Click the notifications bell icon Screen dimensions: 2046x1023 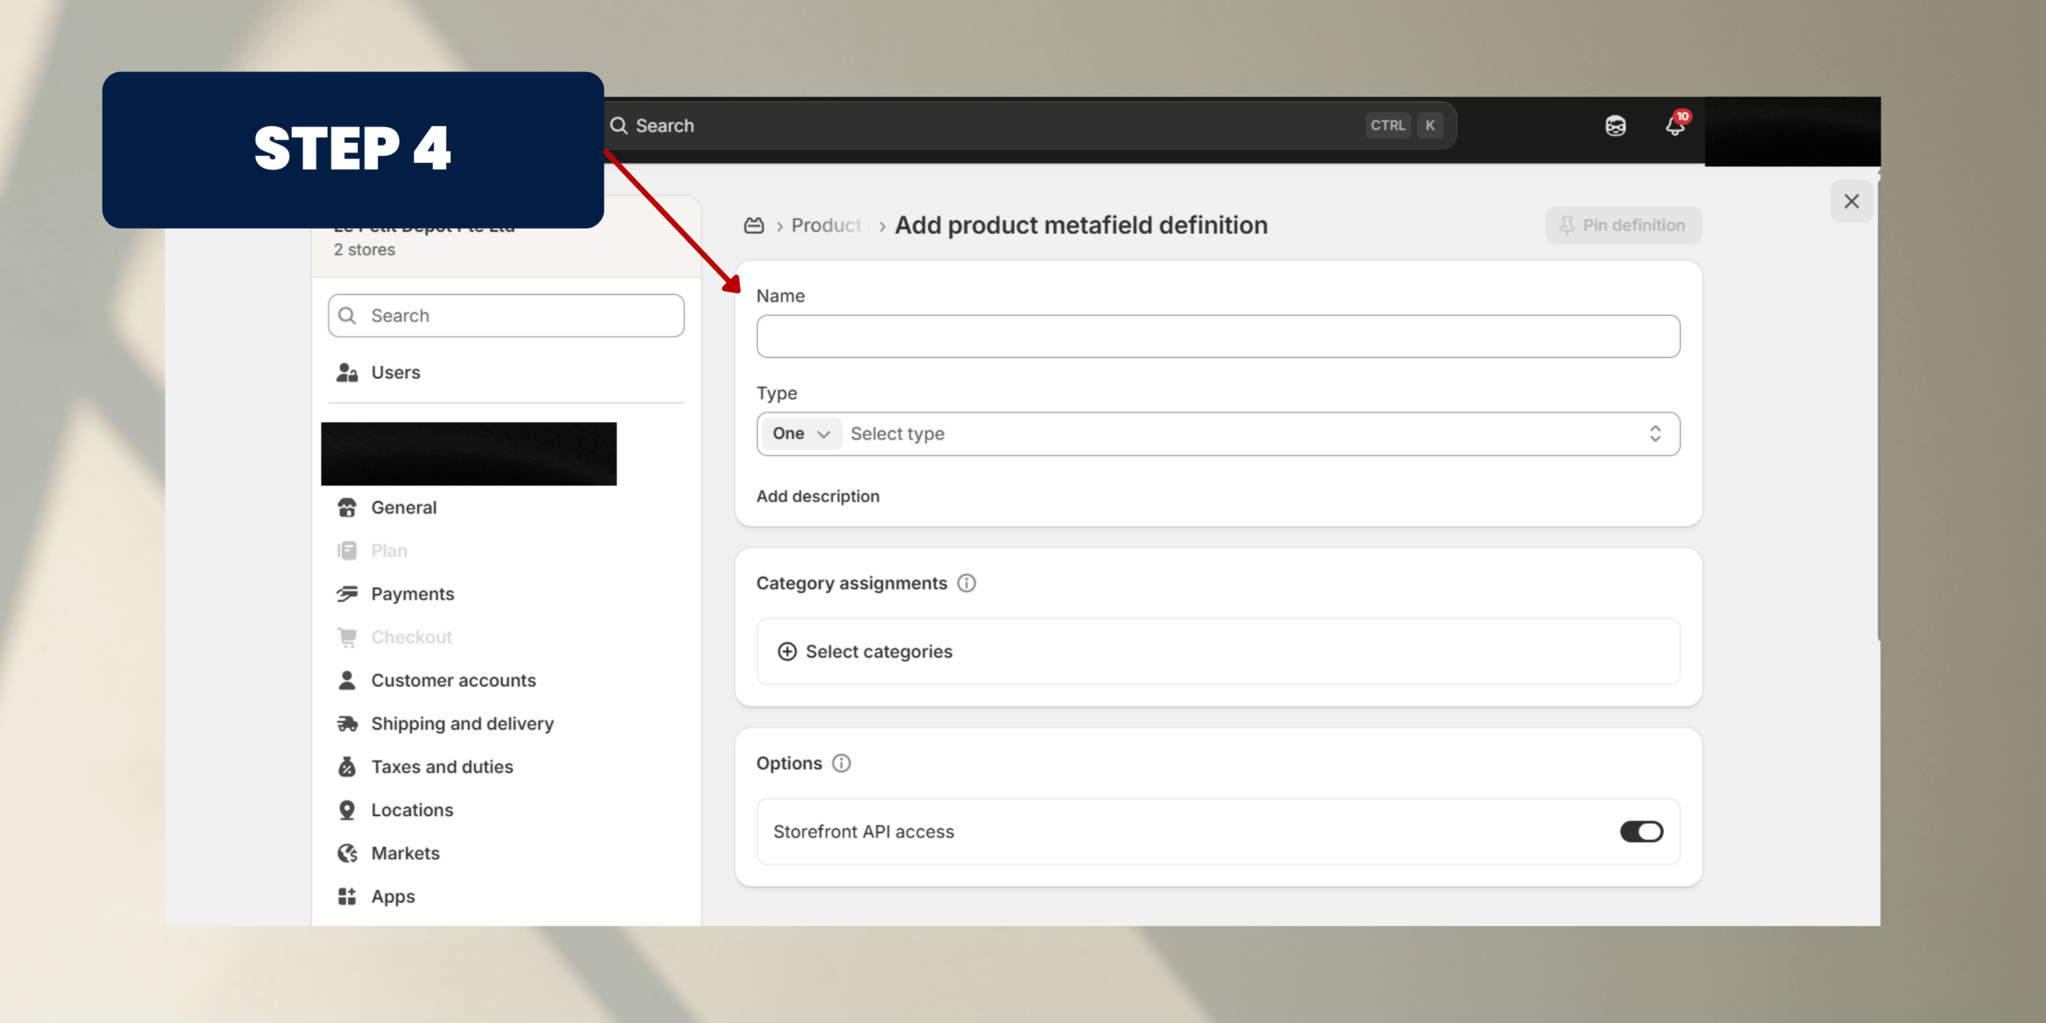click(1675, 125)
